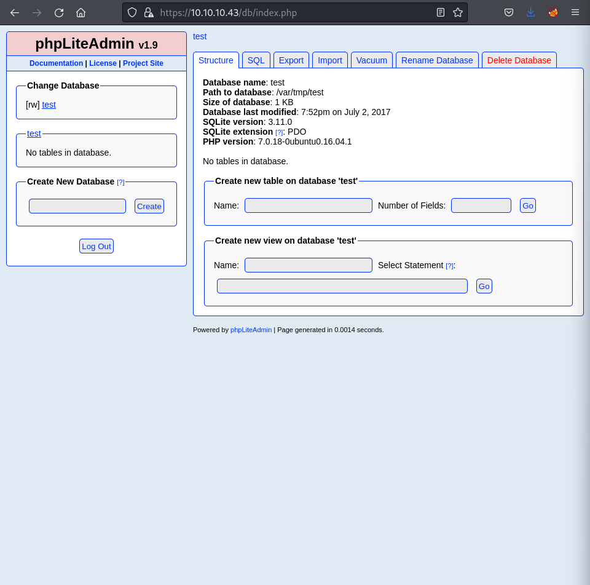Open the Documentation link
This screenshot has height=585, width=590.
[x=56, y=63]
